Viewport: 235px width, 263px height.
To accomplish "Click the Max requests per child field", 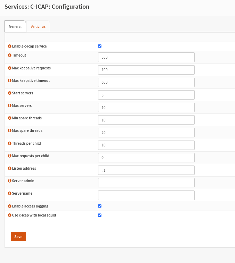I will click(x=146, y=158).
